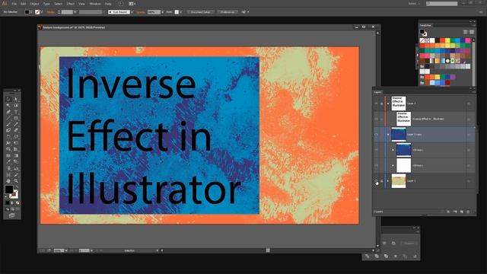487x274 pixels.
Task: Click the Swatches panel tab
Action: click(425, 25)
